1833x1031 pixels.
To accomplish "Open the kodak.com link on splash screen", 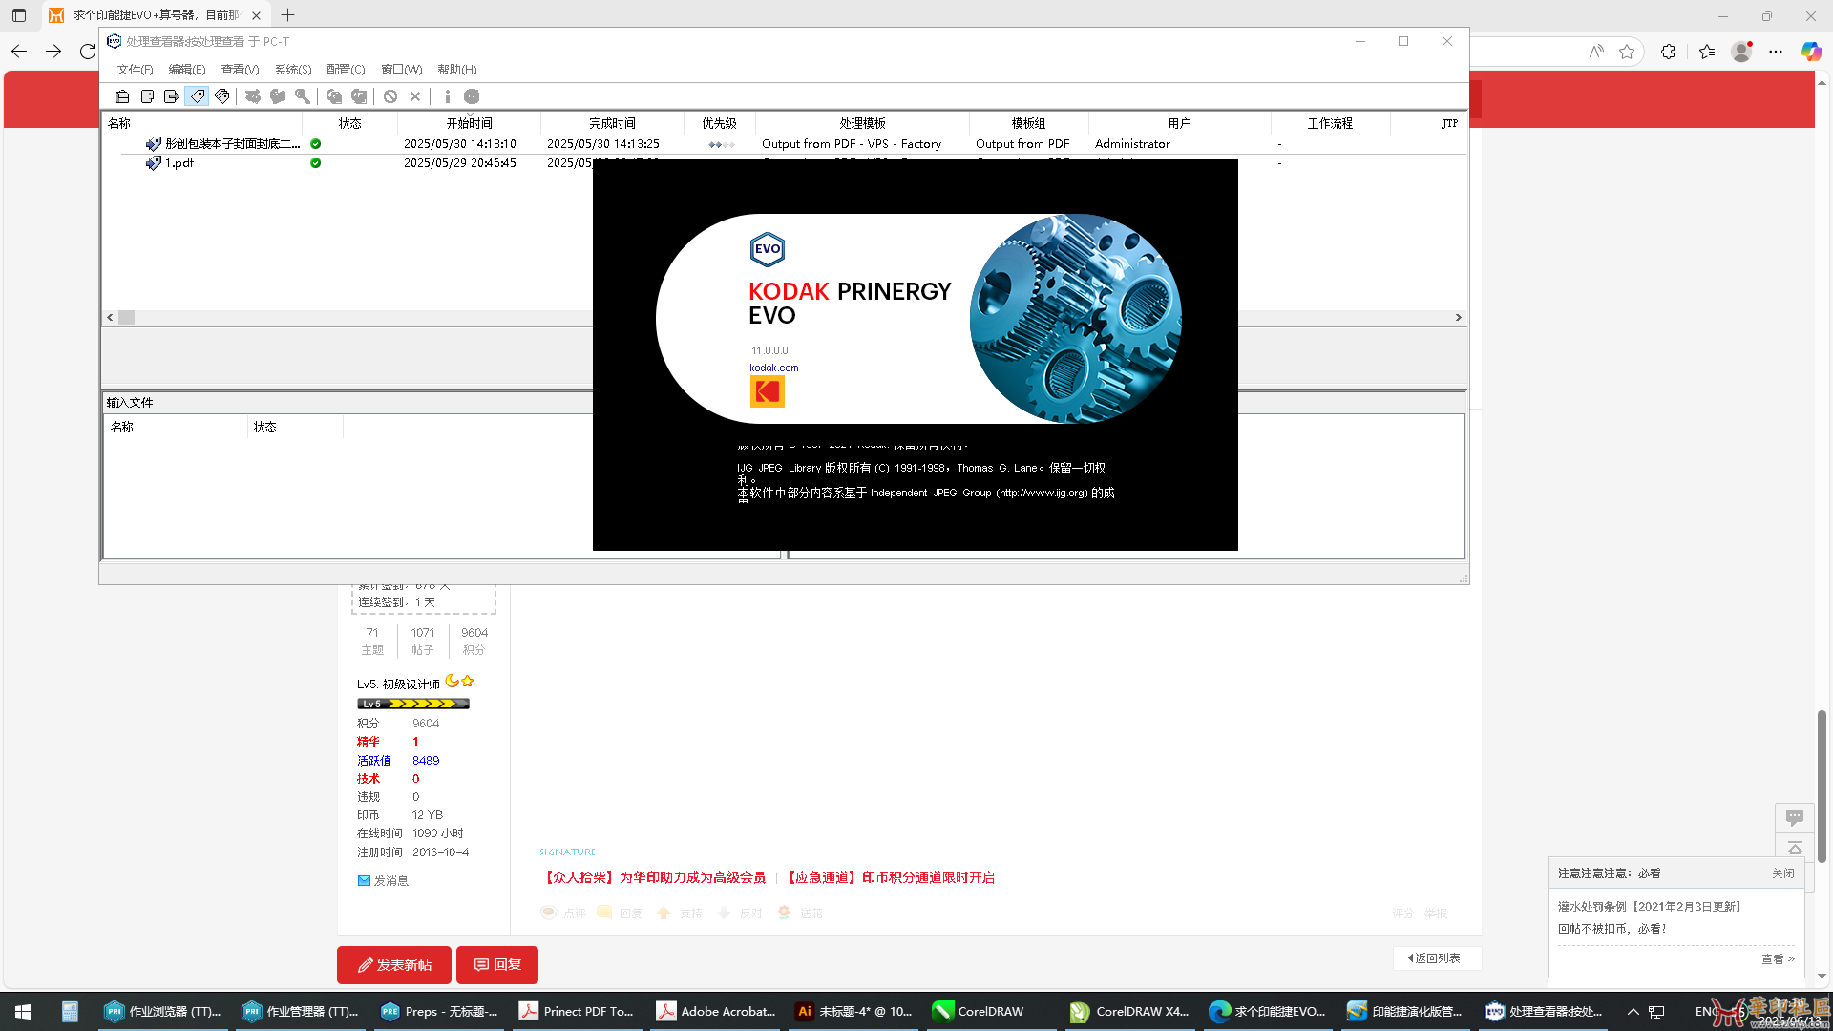I will click(x=773, y=368).
